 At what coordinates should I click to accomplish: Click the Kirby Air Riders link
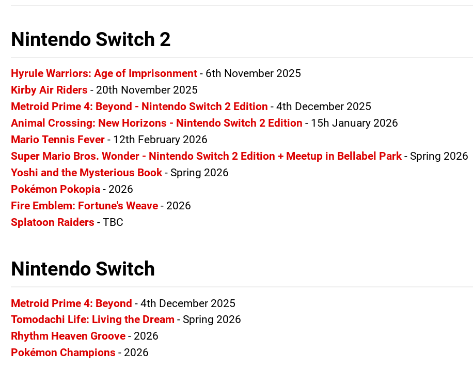(x=49, y=90)
